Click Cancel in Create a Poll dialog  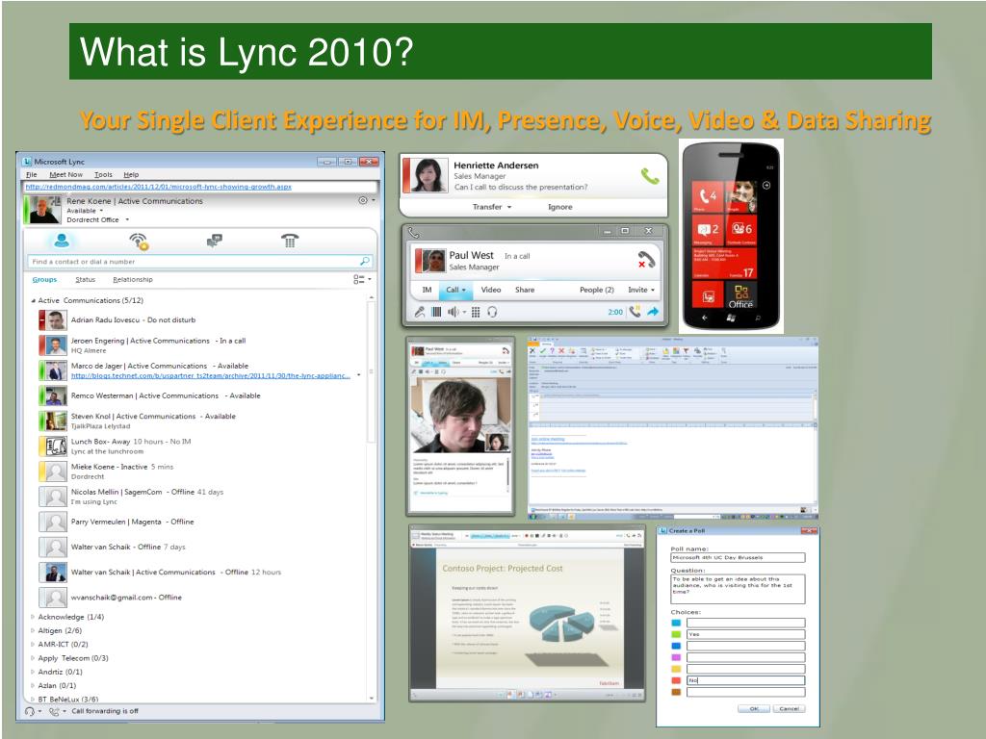[x=789, y=709]
